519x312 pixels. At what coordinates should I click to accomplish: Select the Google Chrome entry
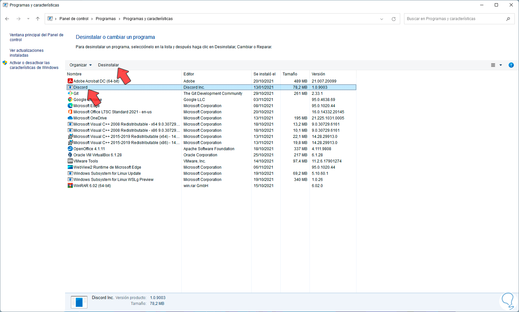(x=88, y=99)
